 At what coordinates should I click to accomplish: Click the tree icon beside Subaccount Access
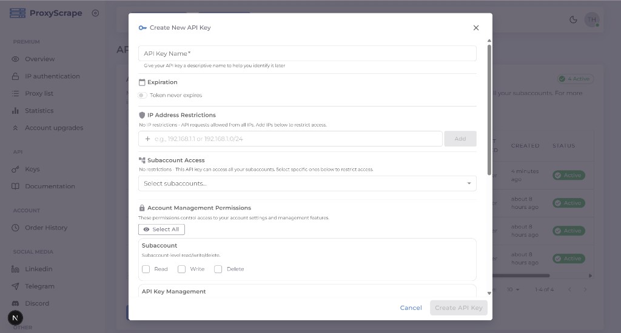pyautogui.click(x=142, y=160)
